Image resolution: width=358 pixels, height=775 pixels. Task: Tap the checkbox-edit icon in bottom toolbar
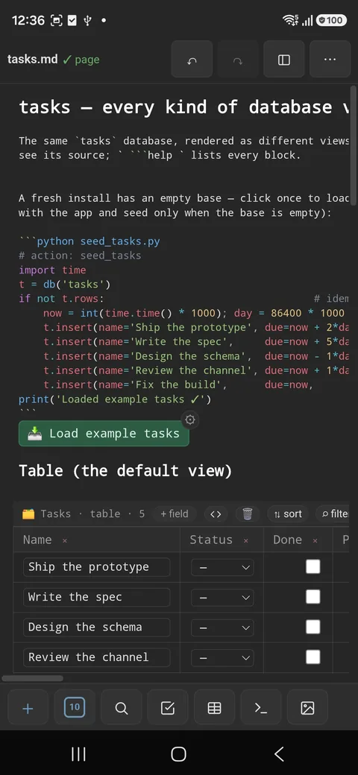[168, 708]
